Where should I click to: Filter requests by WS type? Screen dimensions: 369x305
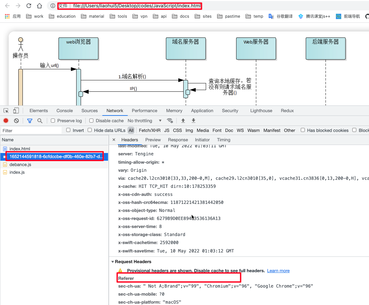[240, 130]
